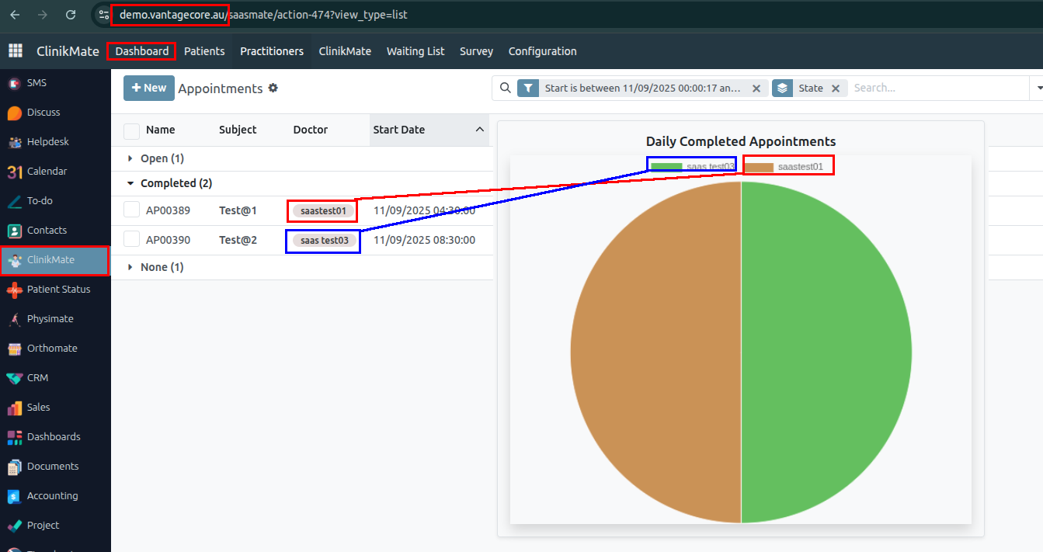The image size is (1043, 552).
Task: Open the apps grid menu icon
Action: click(16, 51)
